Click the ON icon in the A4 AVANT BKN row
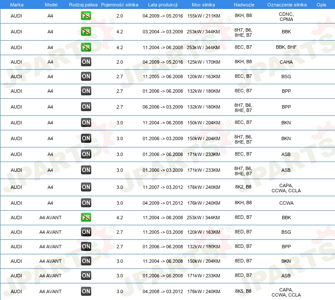Image resolution: width=335 pixels, height=300 pixels. point(86,261)
